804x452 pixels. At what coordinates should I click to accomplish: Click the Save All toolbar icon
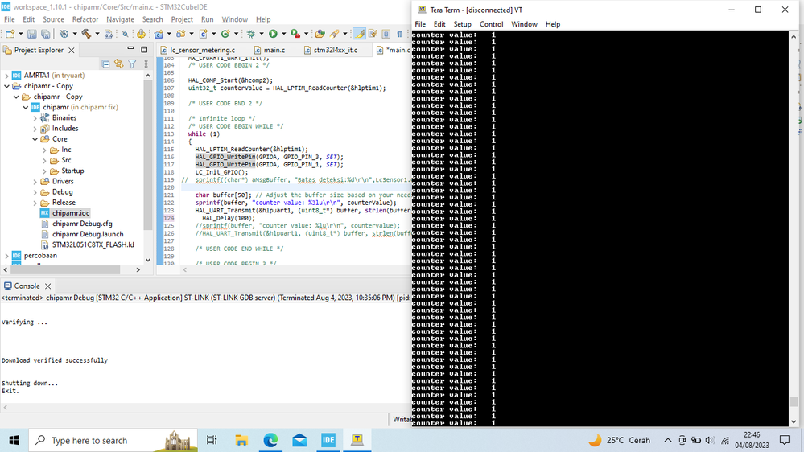[46, 34]
